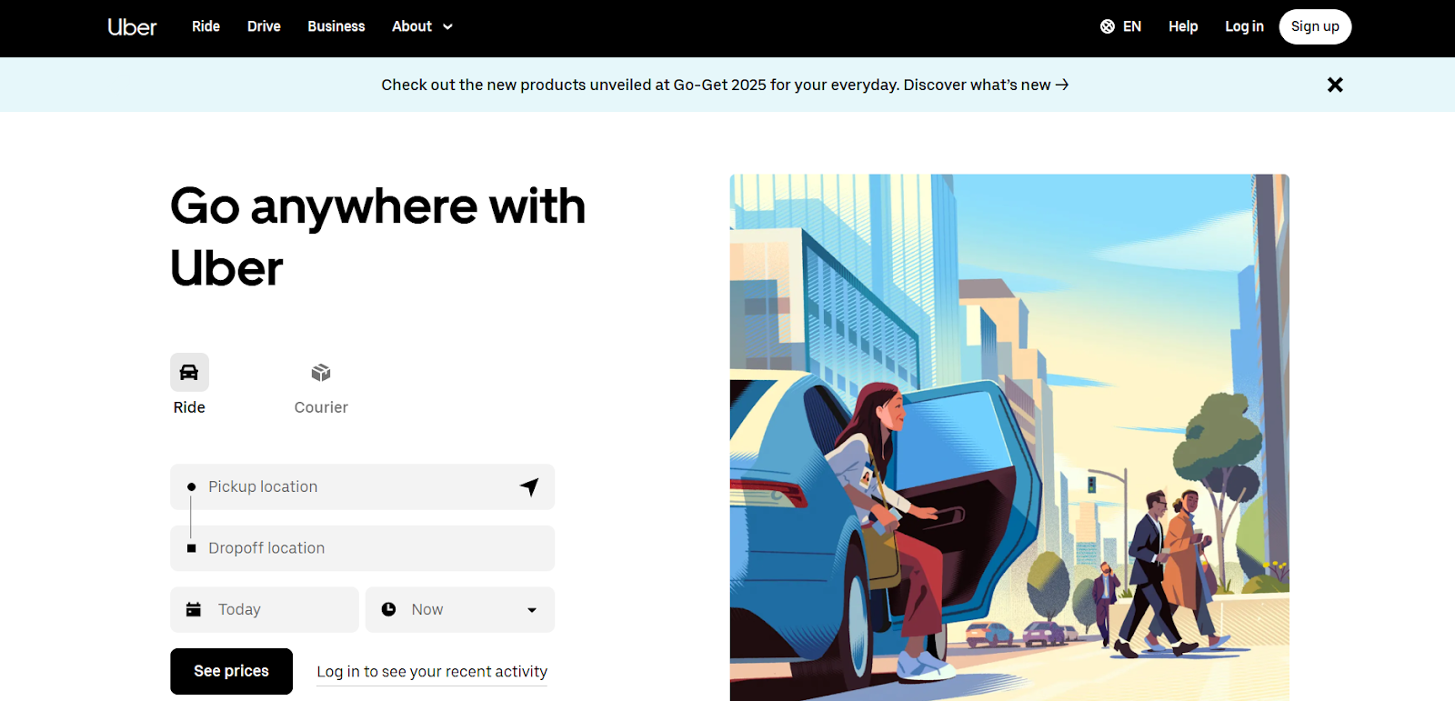Expand the Now time dropdown

pos(460,610)
